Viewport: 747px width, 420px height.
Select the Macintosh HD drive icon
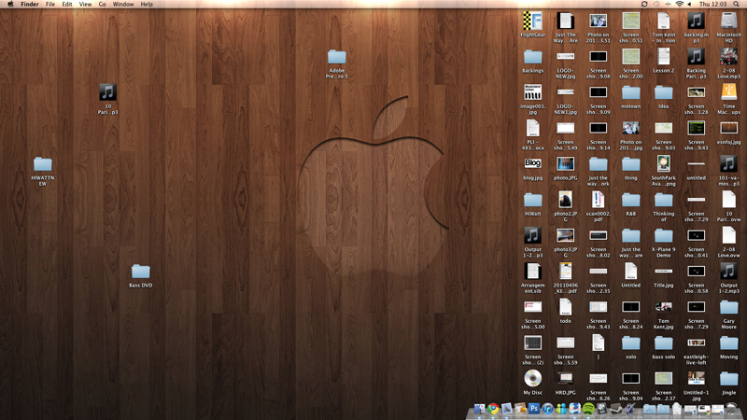pyautogui.click(x=729, y=21)
